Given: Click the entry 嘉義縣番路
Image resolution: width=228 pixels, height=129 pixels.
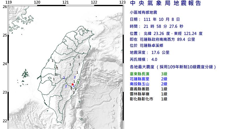Looking at the screenshot, I should 140,89.
